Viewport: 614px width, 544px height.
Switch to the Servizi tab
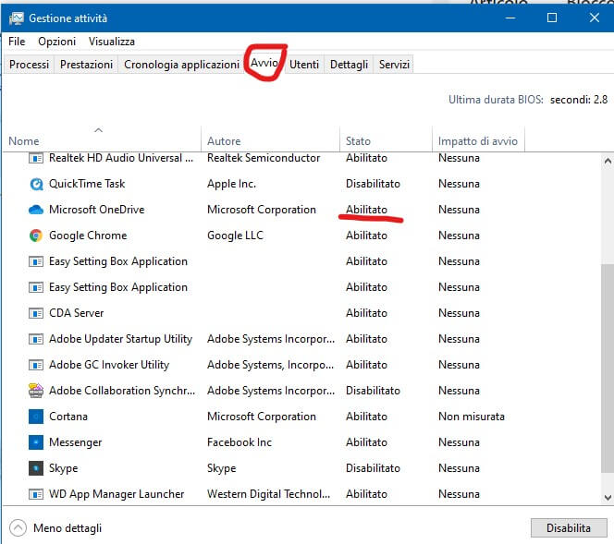point(394,65)
